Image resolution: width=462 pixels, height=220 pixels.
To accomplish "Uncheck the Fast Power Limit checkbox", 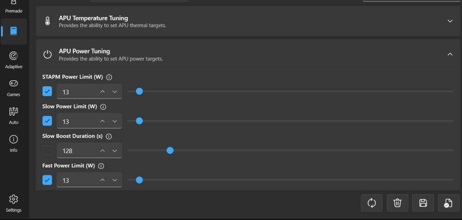I will pyautogui.click(x=47, y=180).
